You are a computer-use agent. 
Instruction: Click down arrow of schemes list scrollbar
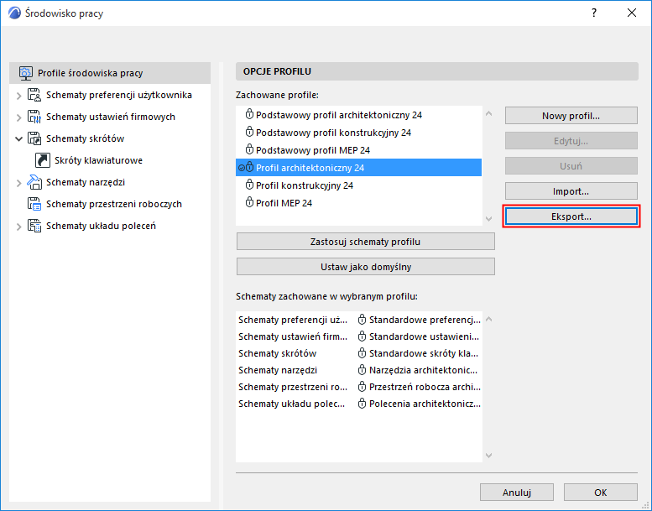(x=489, y=456)
